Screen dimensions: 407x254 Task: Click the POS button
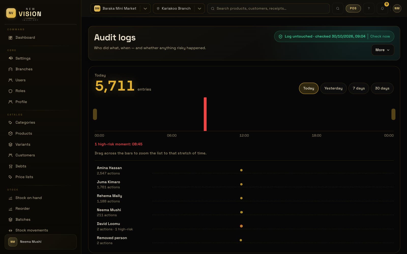(353, 8)
